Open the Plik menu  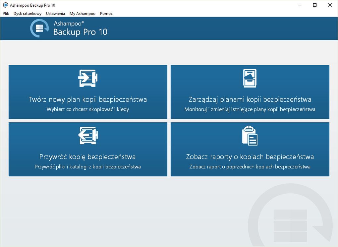click(6, 13)
